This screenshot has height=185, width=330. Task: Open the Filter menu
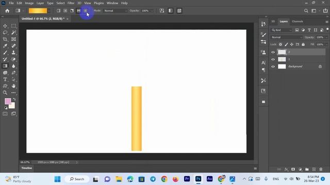tap(71, 3)
